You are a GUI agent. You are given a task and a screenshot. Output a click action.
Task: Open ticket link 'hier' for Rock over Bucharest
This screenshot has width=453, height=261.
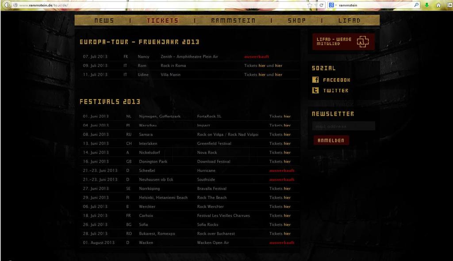tap(287, 234)
